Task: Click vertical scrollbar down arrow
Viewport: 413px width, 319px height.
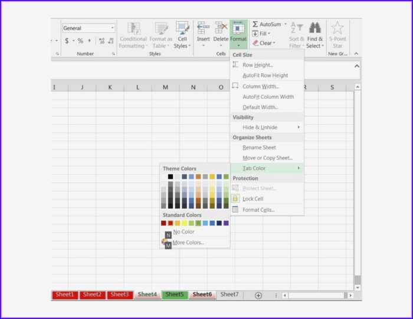Action: (358, 288)
